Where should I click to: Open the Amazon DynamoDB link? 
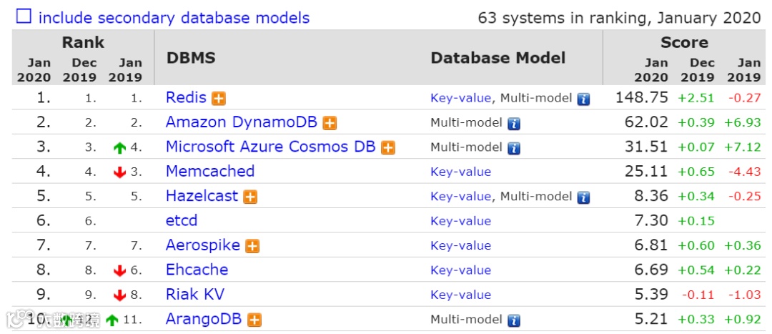coord(241,122)
